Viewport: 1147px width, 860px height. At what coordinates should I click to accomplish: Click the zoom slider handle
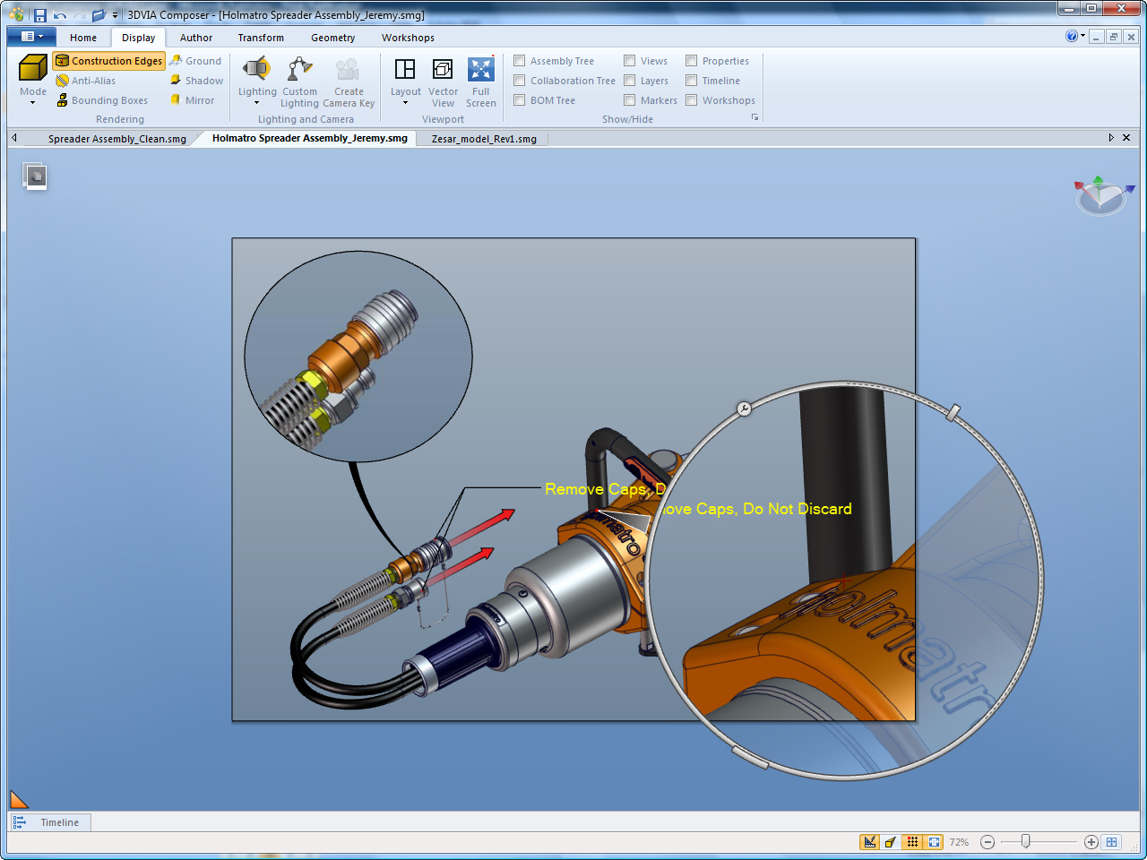[1026, 841]
